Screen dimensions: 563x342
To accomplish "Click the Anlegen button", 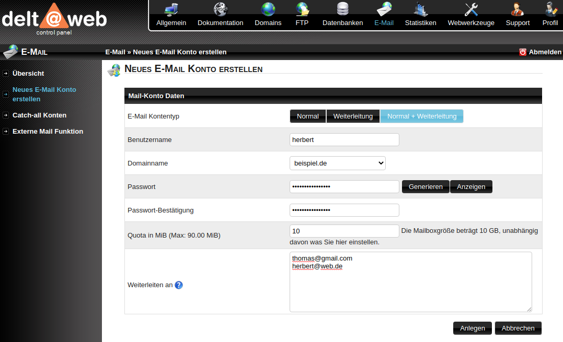I will [472, 328].
